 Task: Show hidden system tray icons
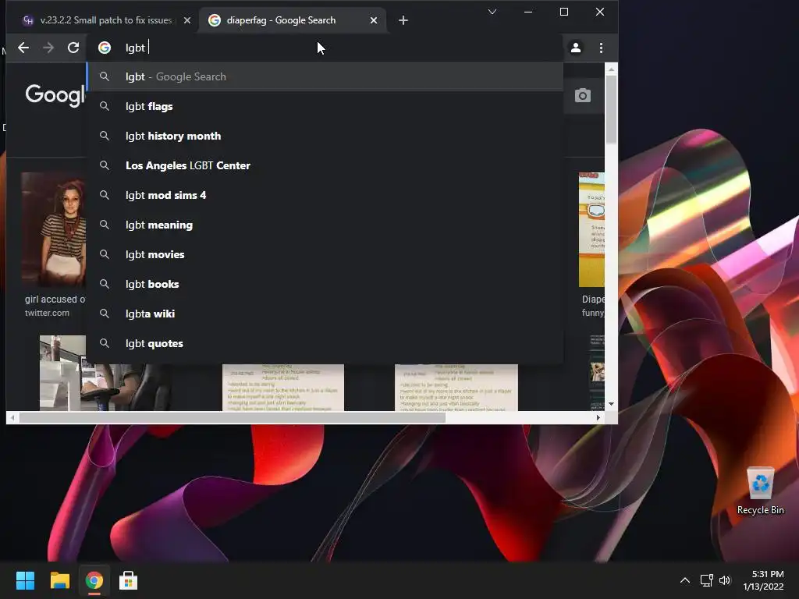point(685,580)
